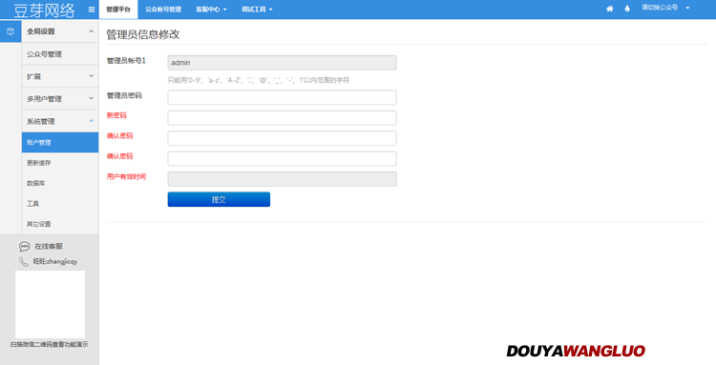The height and width of the screenshot is (365, 716).
Task: Open the 请切换公众号 dropdown
Action: click(665, 8)
